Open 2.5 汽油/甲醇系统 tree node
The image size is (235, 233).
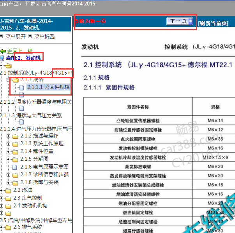[x=36, y=220]
